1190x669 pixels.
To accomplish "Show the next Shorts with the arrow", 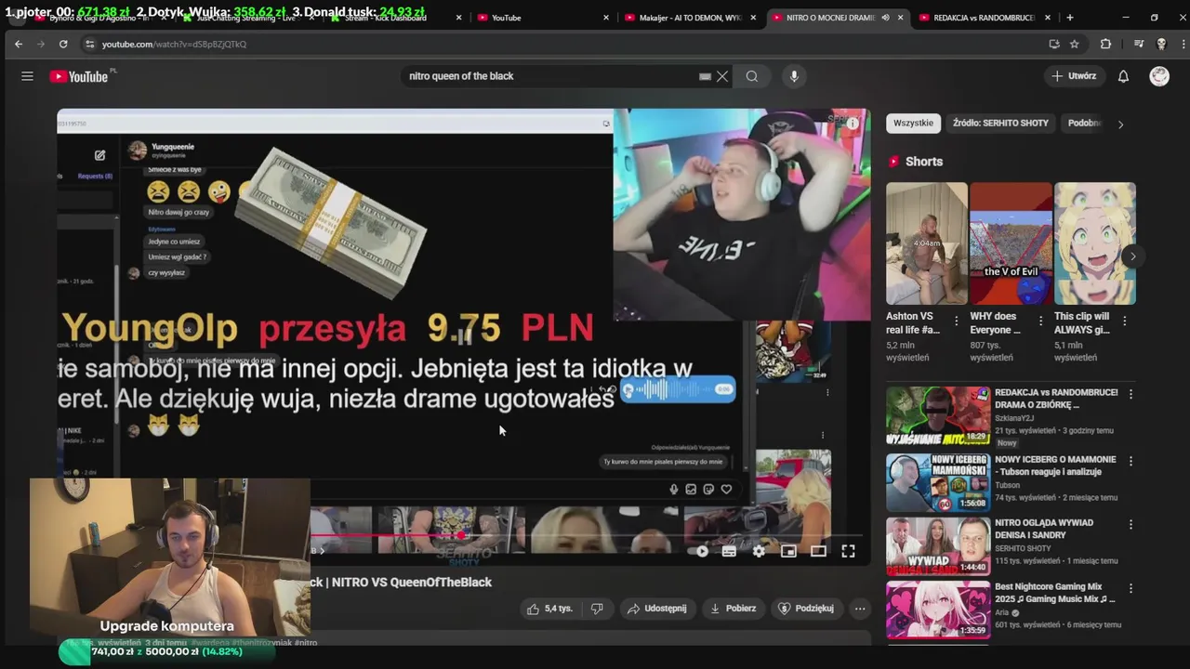I will click(1132, 256).
